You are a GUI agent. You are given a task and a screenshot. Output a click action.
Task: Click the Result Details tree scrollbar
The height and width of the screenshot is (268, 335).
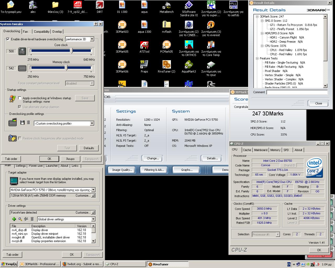coord(325,51)
